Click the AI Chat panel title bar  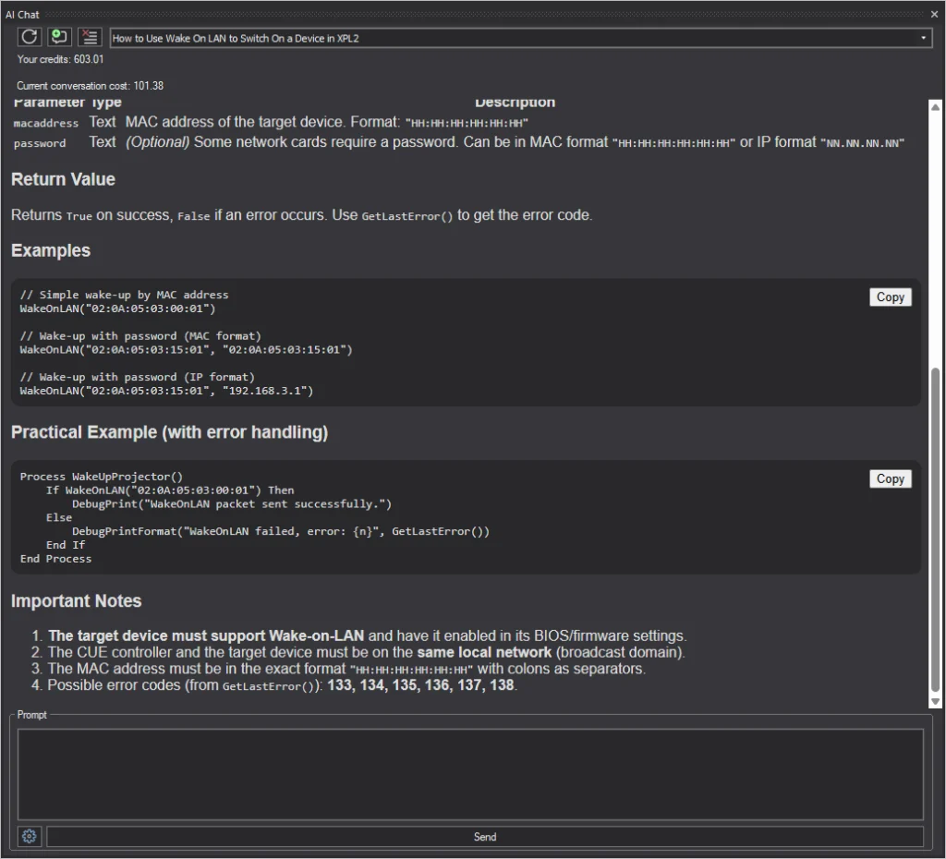point(462,14)
